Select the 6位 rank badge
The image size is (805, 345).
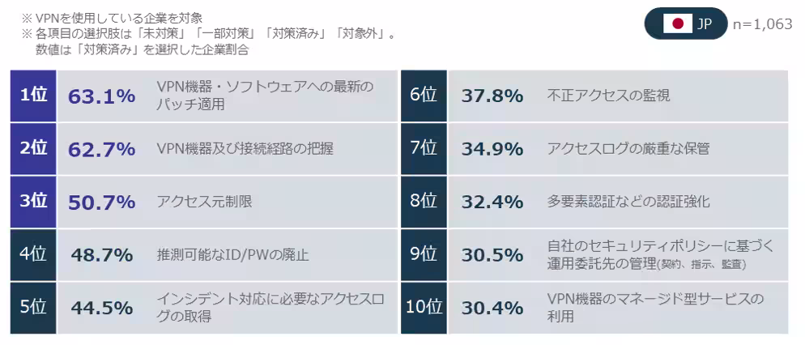423,96
